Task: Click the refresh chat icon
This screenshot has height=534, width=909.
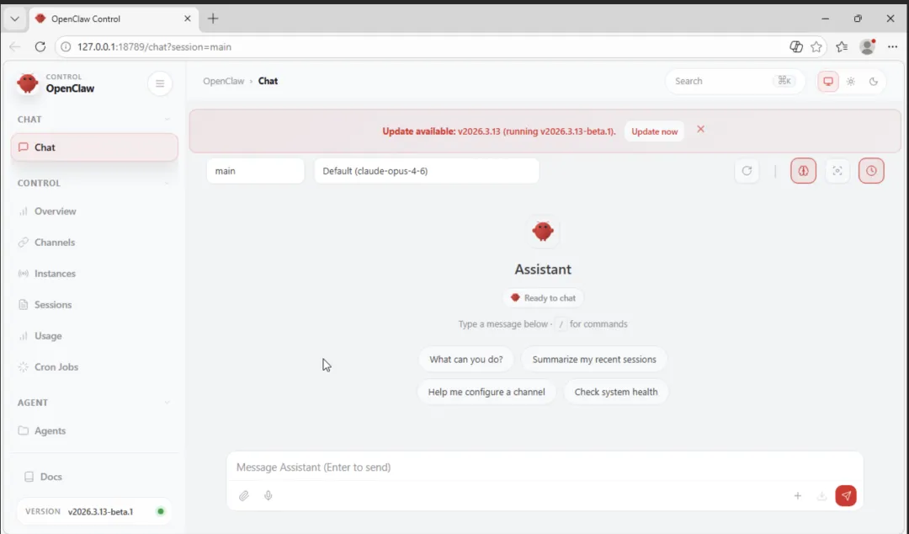Action: [747, 171]
